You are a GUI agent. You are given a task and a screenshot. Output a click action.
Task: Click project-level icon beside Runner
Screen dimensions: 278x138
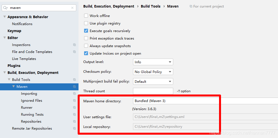click(75, 108)
